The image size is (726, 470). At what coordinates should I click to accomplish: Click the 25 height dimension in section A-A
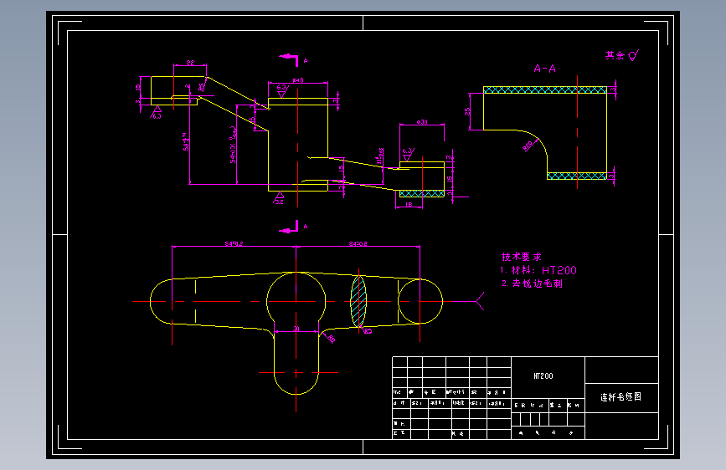[x=467, y=111]
